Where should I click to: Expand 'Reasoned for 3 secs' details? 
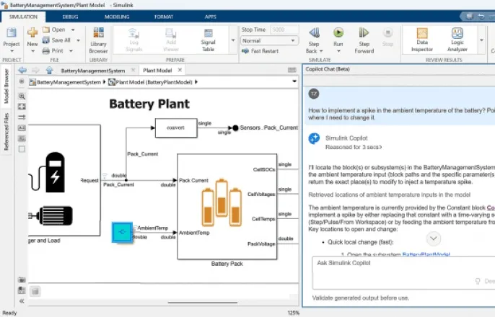tap(354, 147)
